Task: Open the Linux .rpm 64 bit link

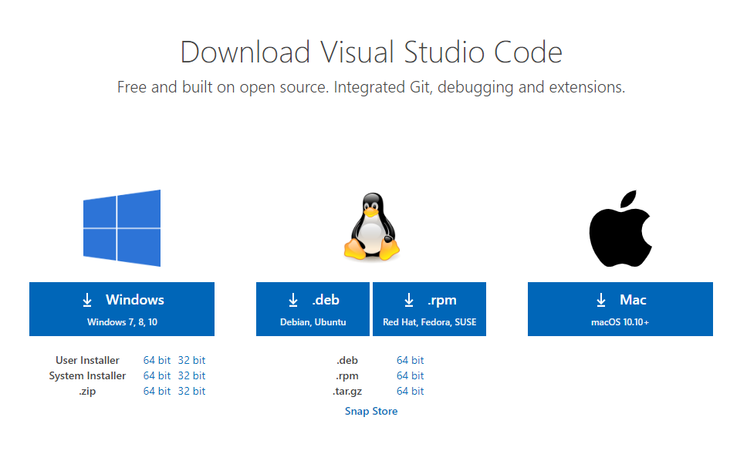Action: pos(411,375)
